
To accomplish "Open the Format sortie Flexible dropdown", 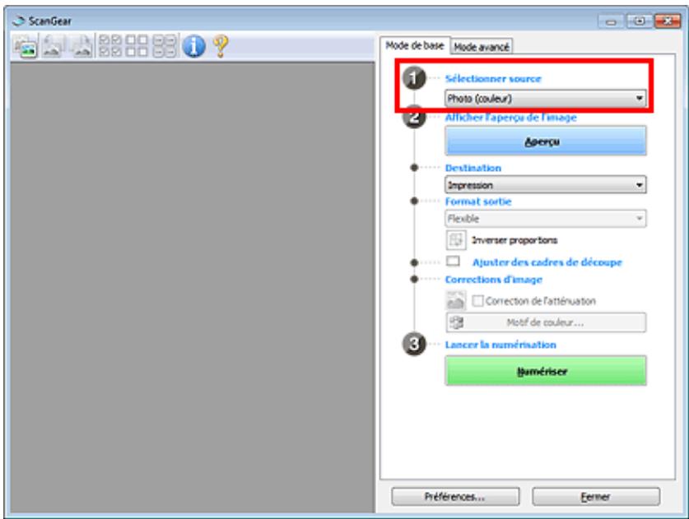I will (545, 219).
